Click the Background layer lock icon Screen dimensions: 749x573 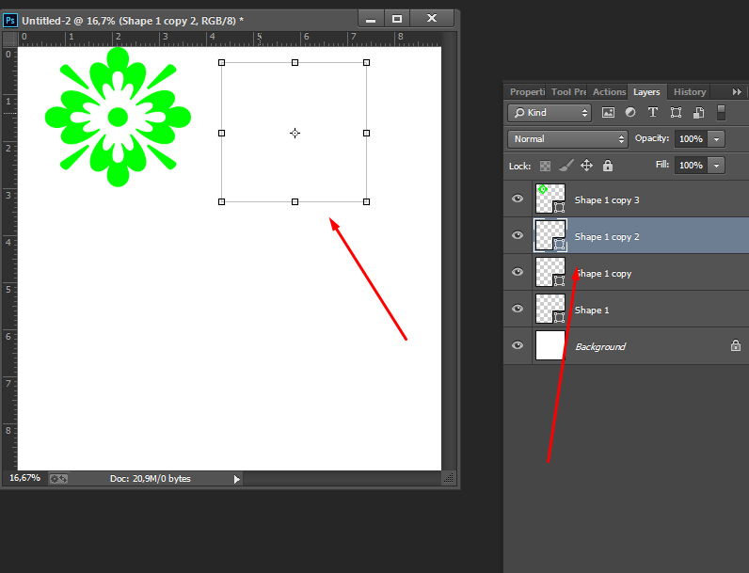click(736, 345)
